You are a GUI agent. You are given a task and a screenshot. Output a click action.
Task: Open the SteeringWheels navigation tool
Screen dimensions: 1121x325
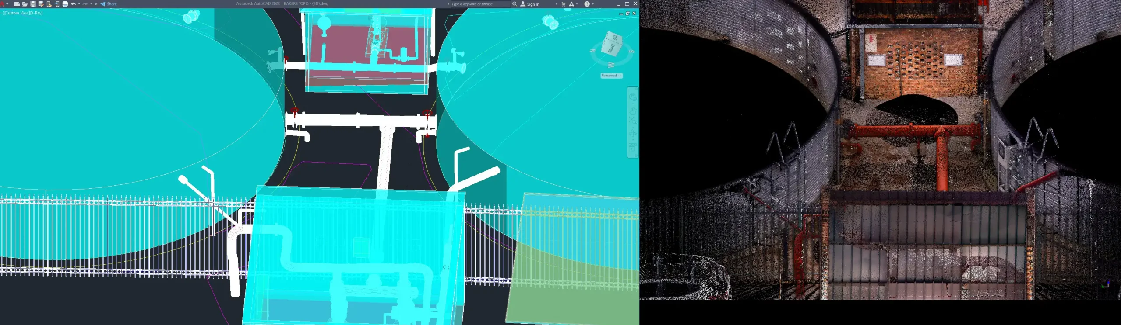coord(633,97)
